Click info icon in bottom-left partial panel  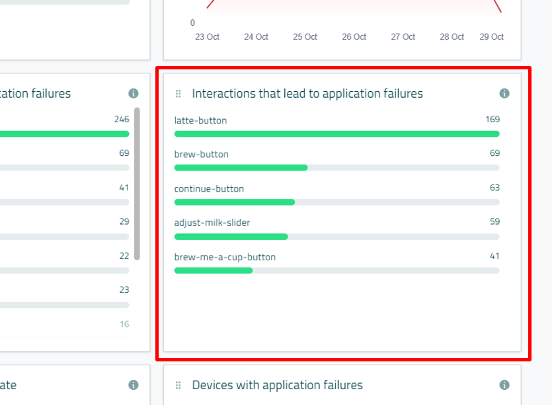click(134, 385)
